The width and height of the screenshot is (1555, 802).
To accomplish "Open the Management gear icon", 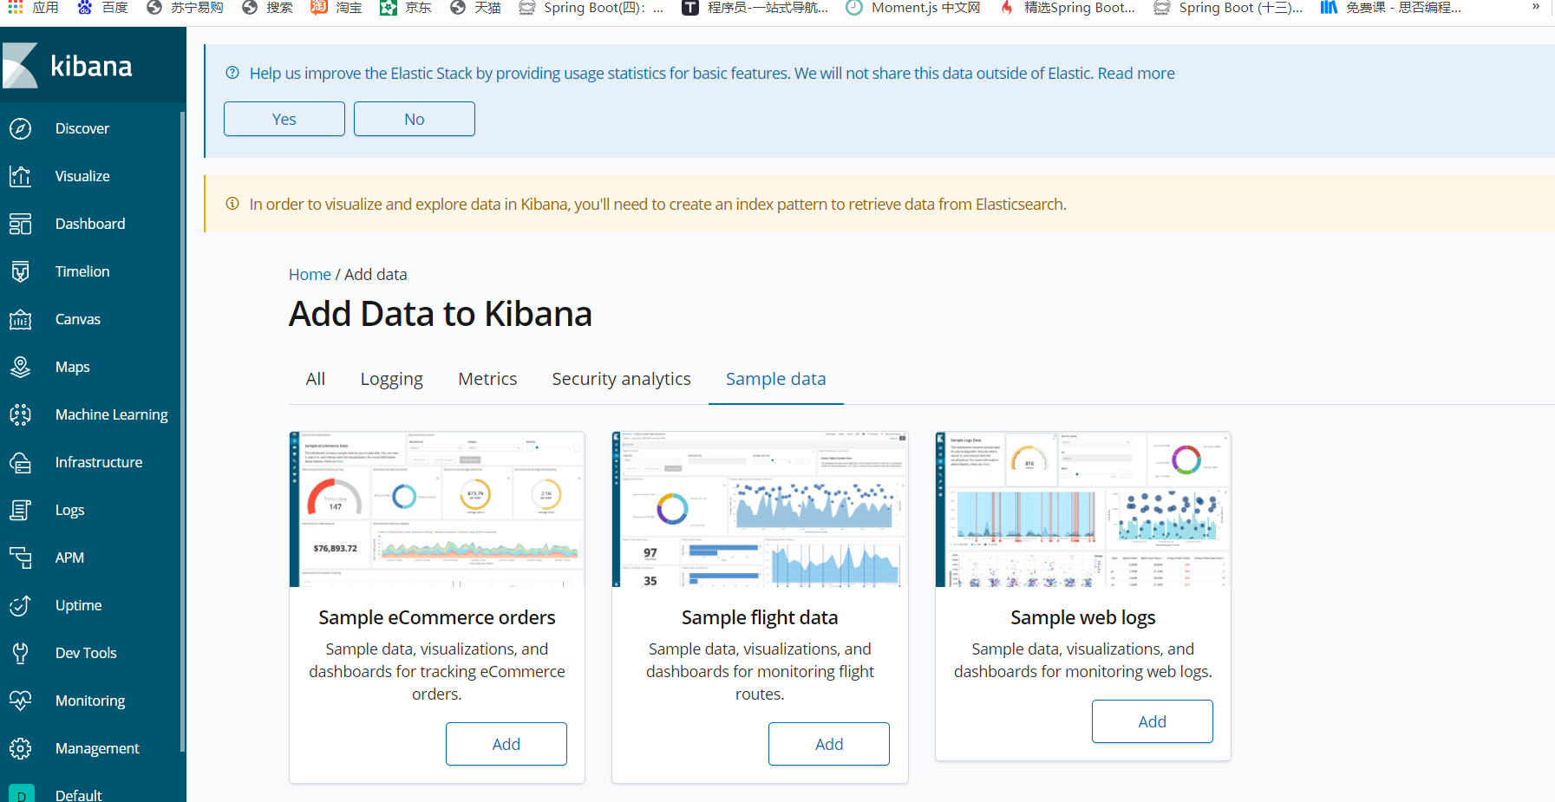I will point(21,748).
